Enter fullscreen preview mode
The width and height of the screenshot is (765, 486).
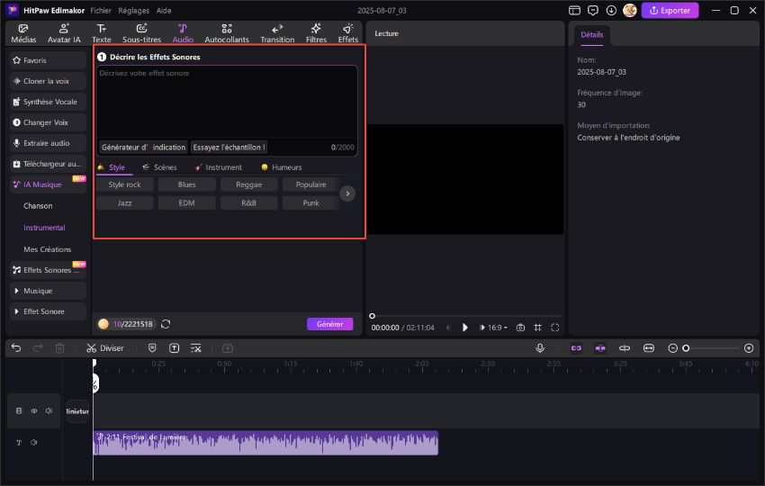coord(555,328)
